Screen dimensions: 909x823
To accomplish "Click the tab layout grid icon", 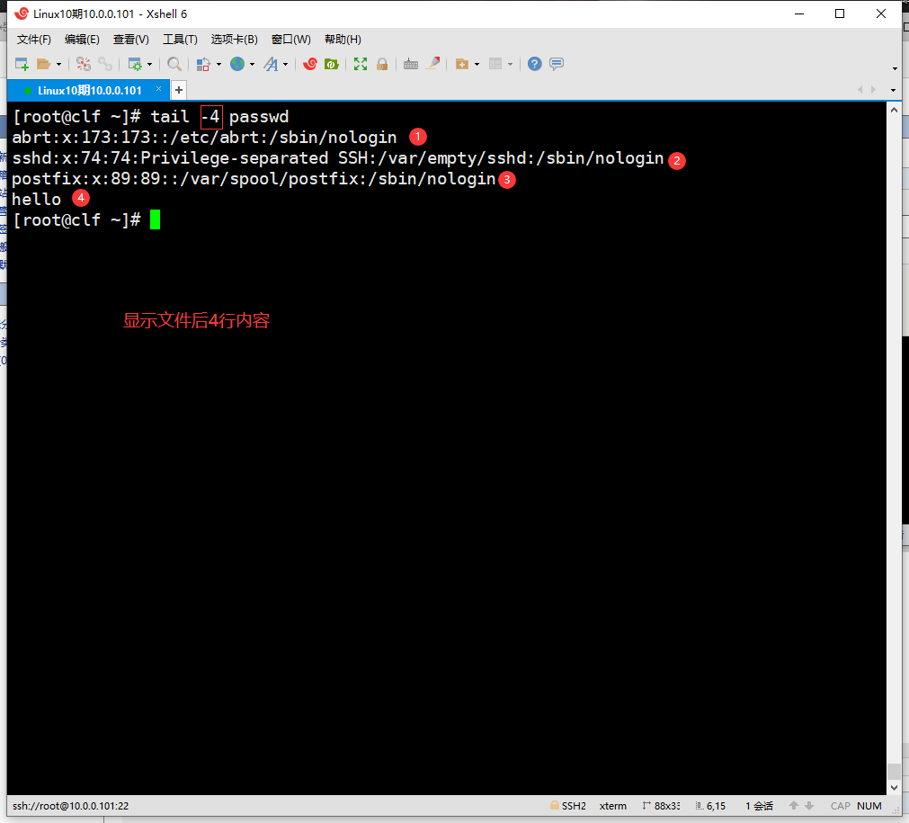I will click(495, 64).
